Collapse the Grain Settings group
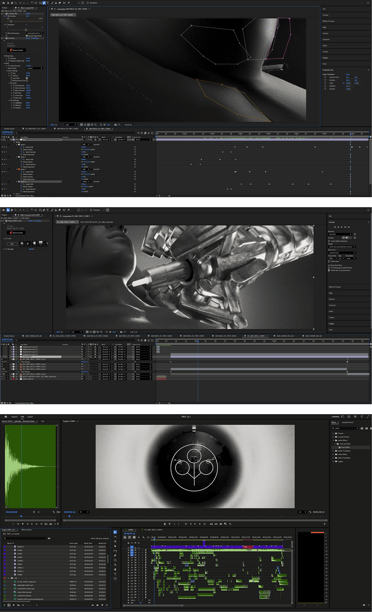 pyautogui.click(x=6, y=71)
